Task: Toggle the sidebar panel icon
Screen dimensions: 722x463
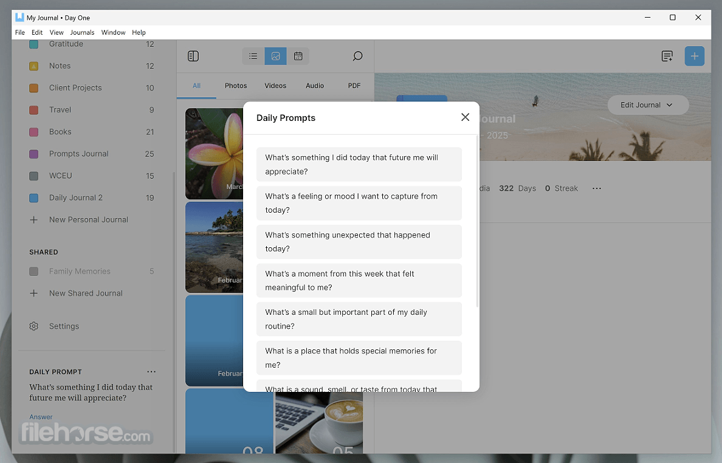Action: point(193,56)
